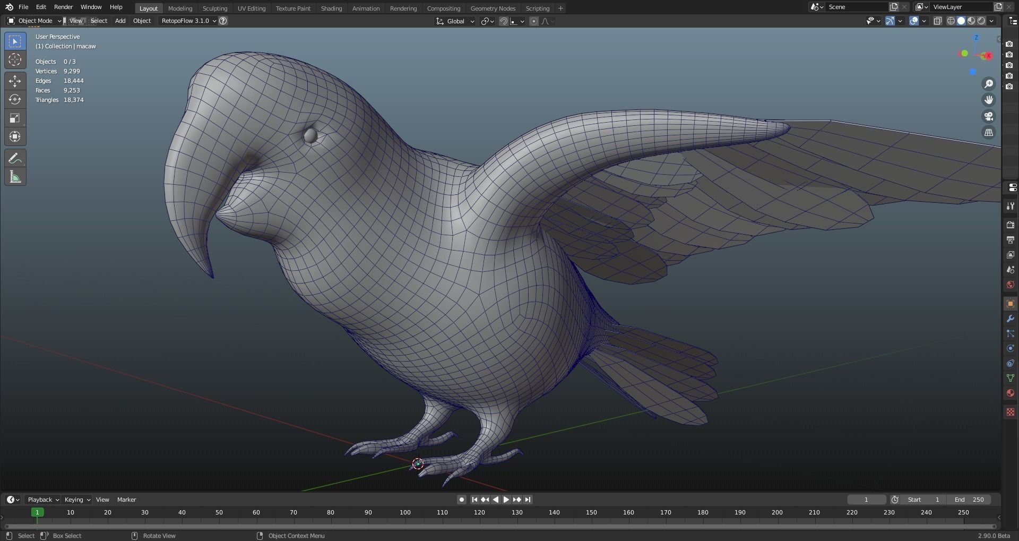This screenshot has height=541, width=1019.
Task: Open the Playback dropdown
Action: coord(43,500)
